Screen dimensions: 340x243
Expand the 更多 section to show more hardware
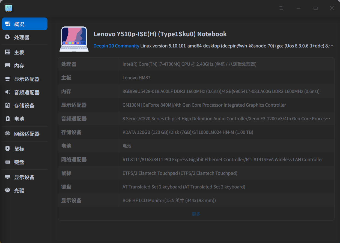pyautogui.click(x=196, y=214)
